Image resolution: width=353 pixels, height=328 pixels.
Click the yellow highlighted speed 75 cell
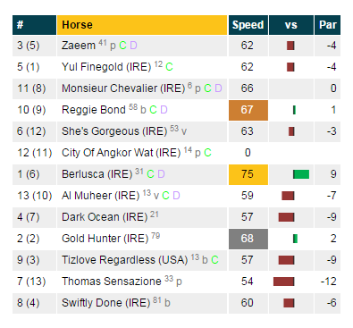point(248,174)
